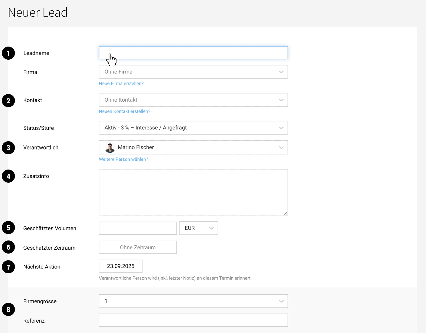Click the Neuer Lead page title

(37, 12)
